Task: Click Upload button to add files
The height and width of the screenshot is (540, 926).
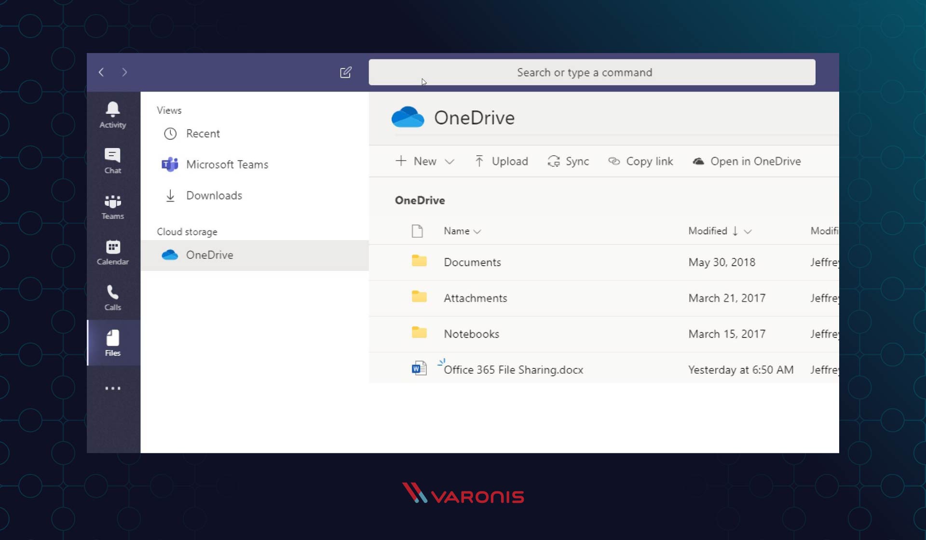Action: [501, 162]
